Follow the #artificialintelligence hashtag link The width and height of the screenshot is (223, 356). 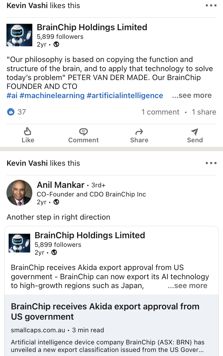125,95
